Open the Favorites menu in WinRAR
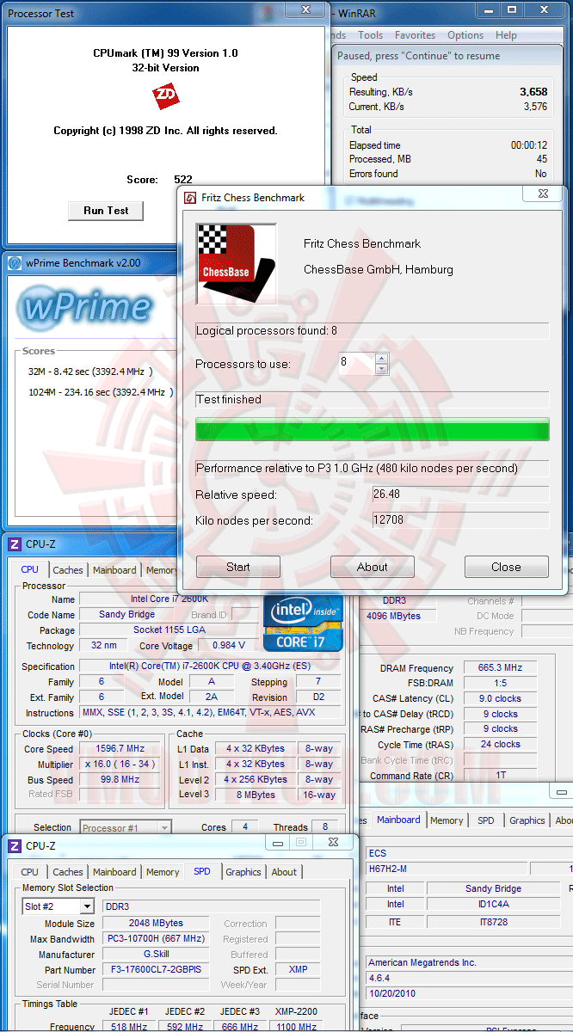The image size is (573, 1032). [x=415, y=35]
